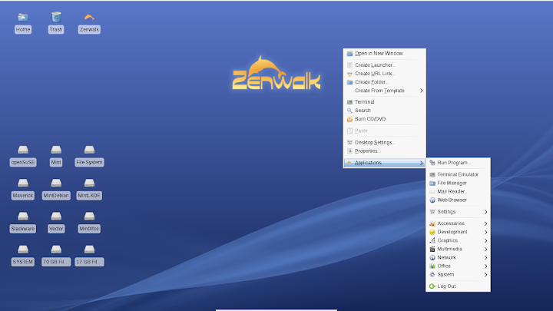The width and height of the screenshot is (553, 311).
Task: Expand the Applications submenu entry
Action: click(385, 163)
